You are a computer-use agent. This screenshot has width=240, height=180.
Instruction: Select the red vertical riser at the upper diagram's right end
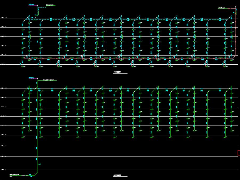[x=236, y=32]
